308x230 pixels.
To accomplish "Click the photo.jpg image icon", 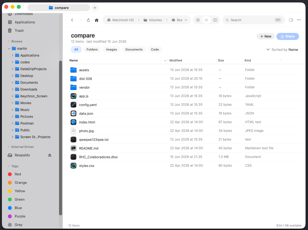I will pyautogui.click(x=73, y=131).
